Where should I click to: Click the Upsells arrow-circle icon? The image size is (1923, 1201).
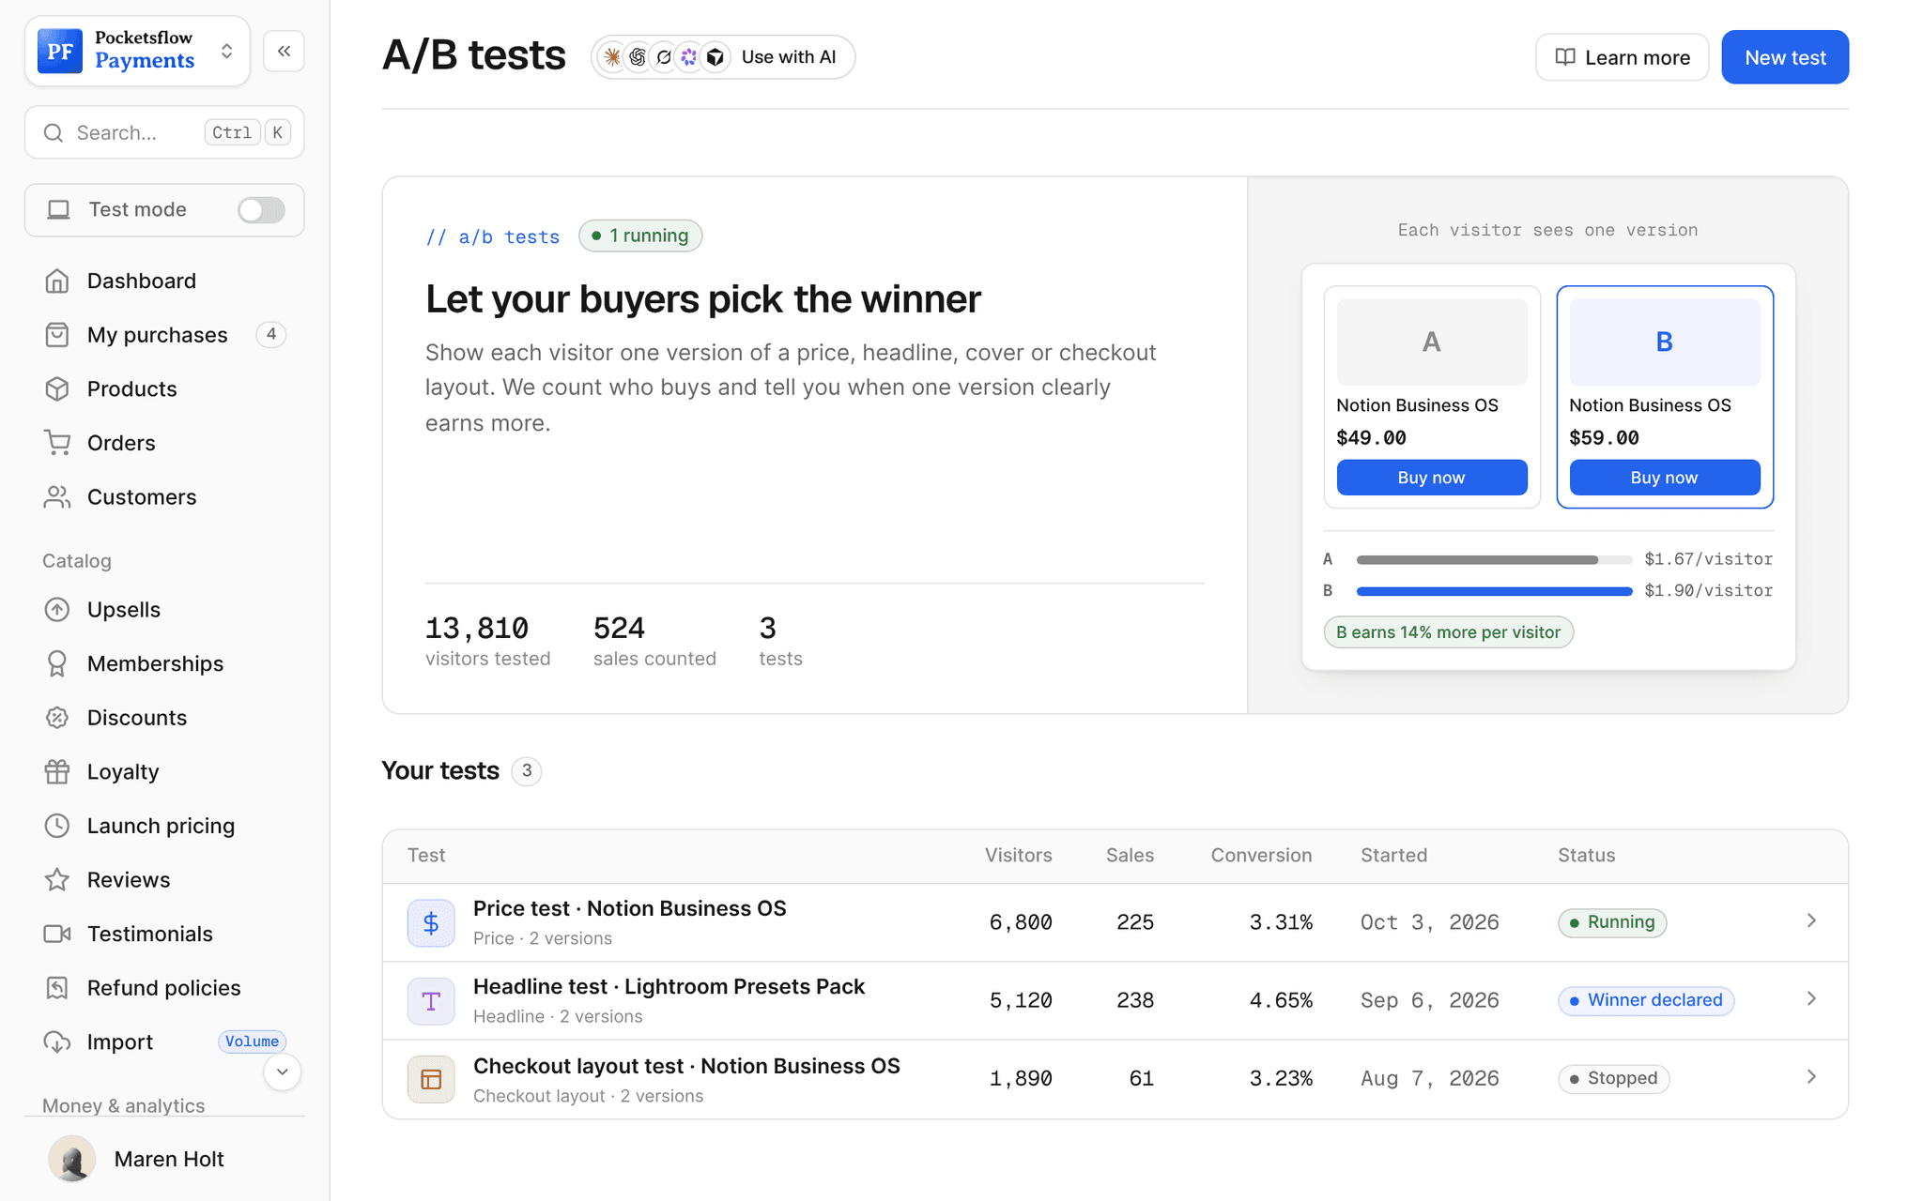coord(57,610)
